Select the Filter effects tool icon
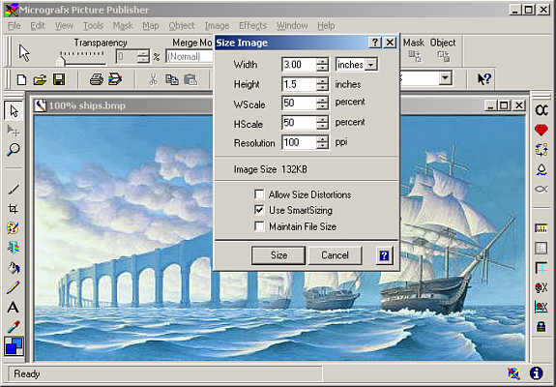 (14, 248)
